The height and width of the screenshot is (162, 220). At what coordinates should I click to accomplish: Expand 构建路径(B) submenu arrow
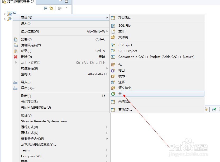(107, 68)
